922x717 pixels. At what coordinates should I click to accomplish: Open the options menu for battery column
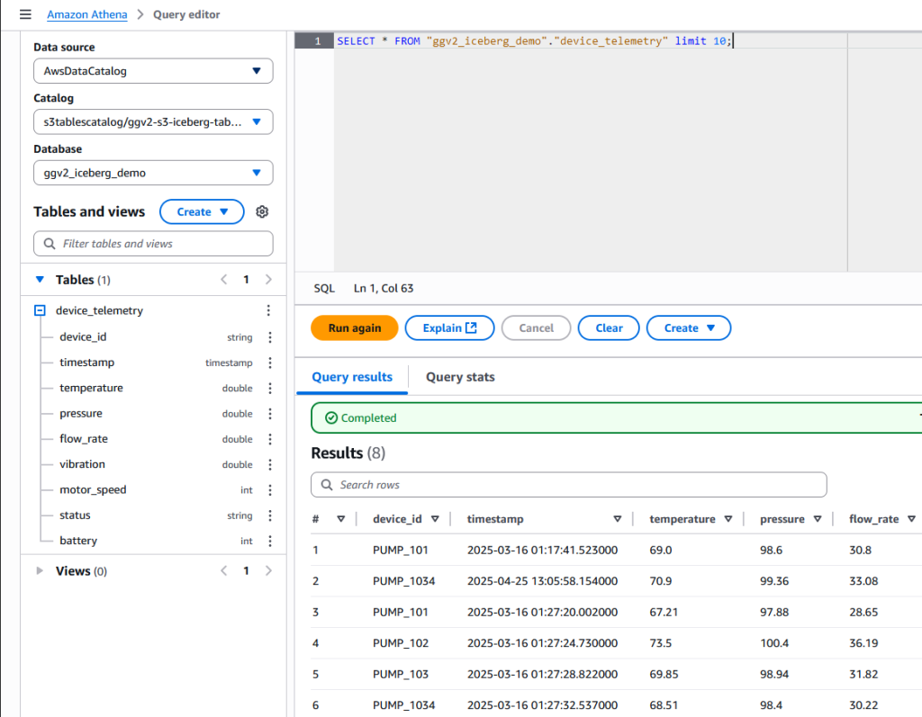click(x=267, y=541)
